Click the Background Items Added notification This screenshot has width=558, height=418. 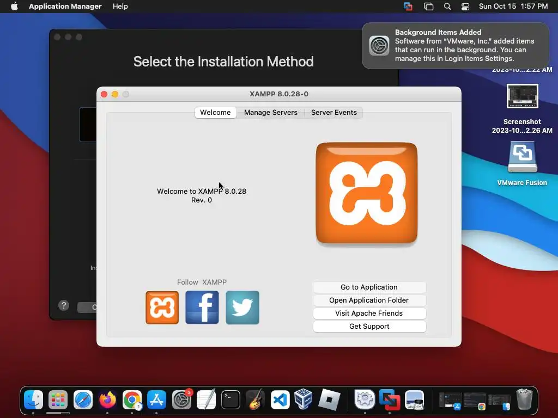point(456,46)
